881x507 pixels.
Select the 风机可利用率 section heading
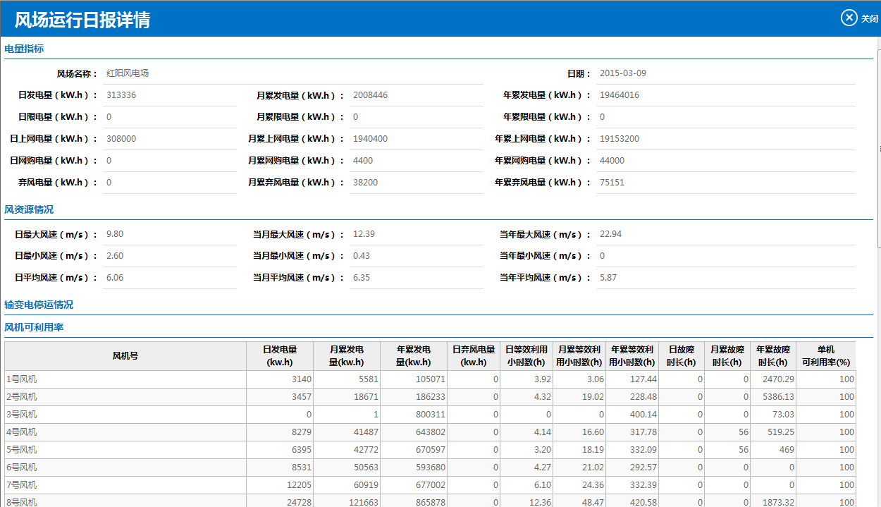tap(34, 327)
